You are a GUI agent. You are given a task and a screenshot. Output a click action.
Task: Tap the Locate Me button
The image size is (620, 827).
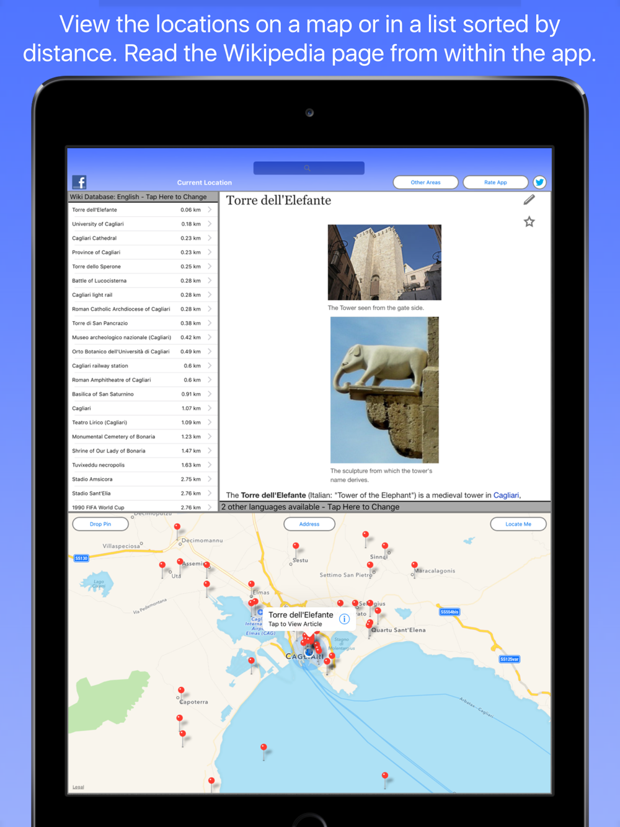(x=518, y=524)
